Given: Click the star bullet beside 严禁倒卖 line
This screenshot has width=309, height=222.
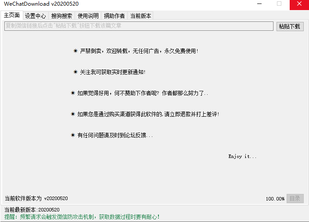Looking at the screenshot, I should [75, 51].
